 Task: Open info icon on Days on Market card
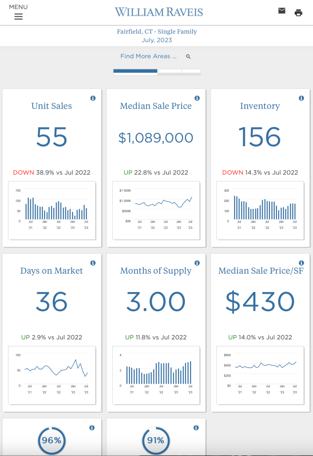click(x=93, y=263)
